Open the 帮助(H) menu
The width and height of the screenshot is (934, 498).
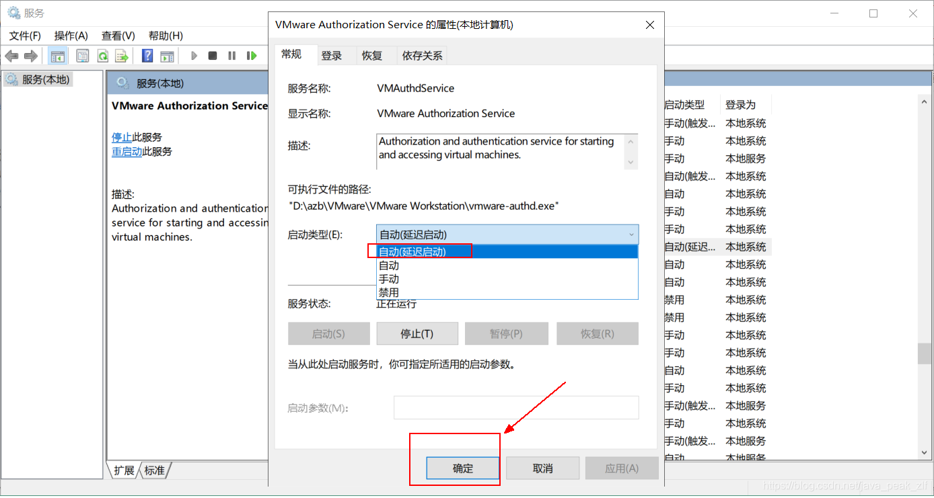[x=166, y=36]
